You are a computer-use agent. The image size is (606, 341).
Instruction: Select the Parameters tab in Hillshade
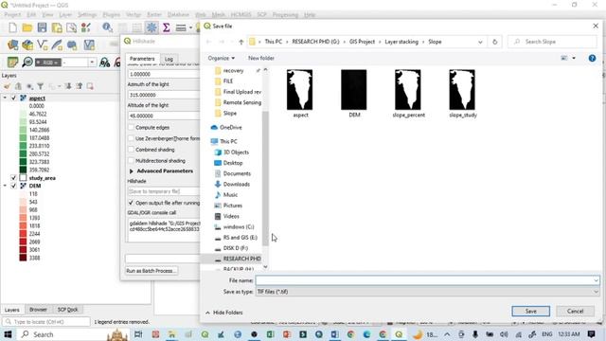pyautogui.click(x=142, y=59)
